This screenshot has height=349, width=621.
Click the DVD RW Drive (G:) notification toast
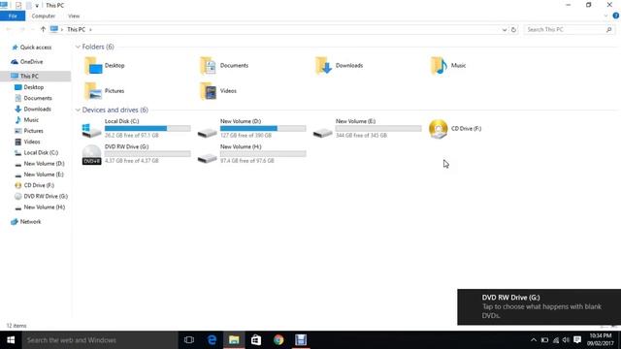coord(539,307)
